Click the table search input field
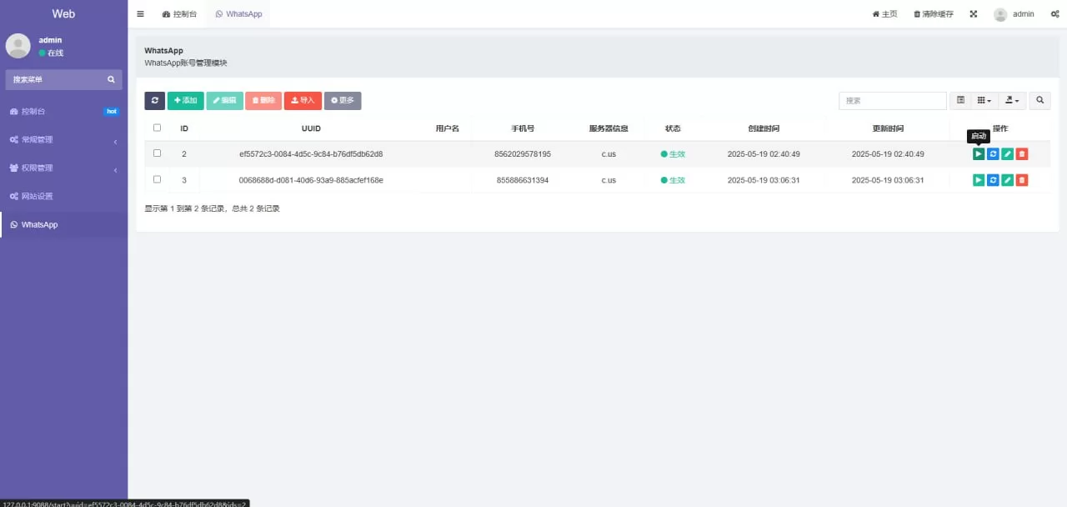1067x507 pixels. (x=892, y=101)
